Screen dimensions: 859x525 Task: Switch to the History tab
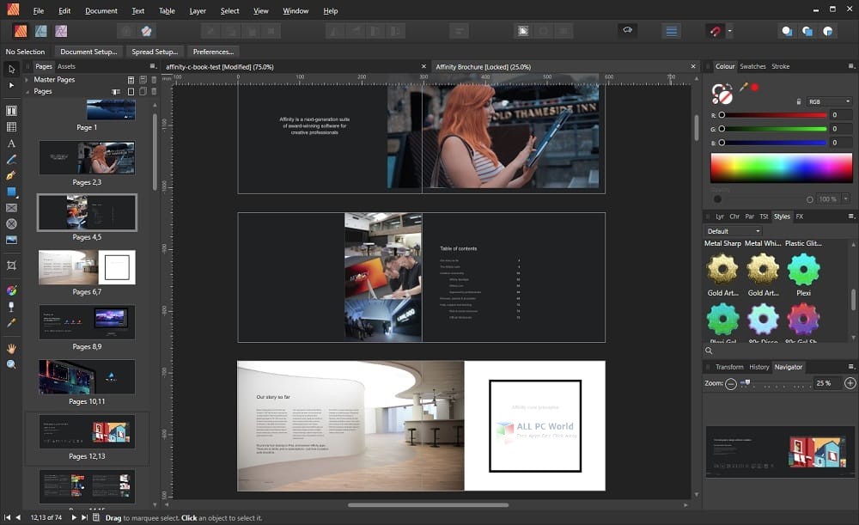point(758,367)
